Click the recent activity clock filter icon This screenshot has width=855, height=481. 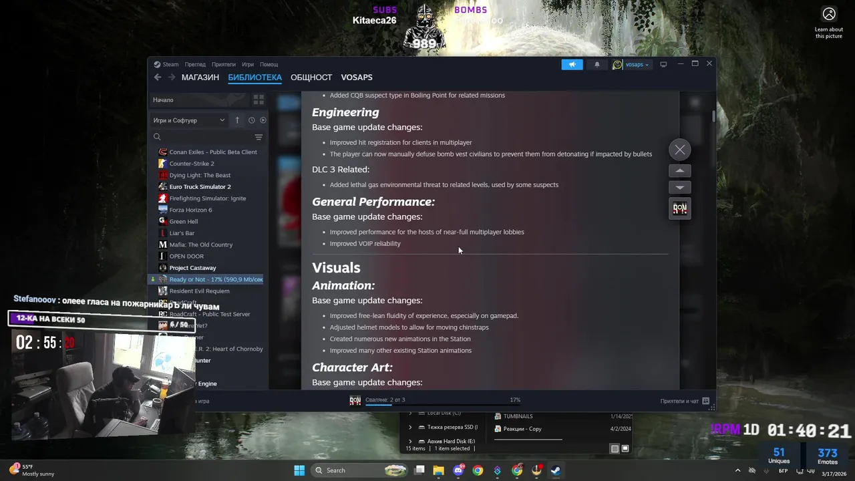click(252, 120)
